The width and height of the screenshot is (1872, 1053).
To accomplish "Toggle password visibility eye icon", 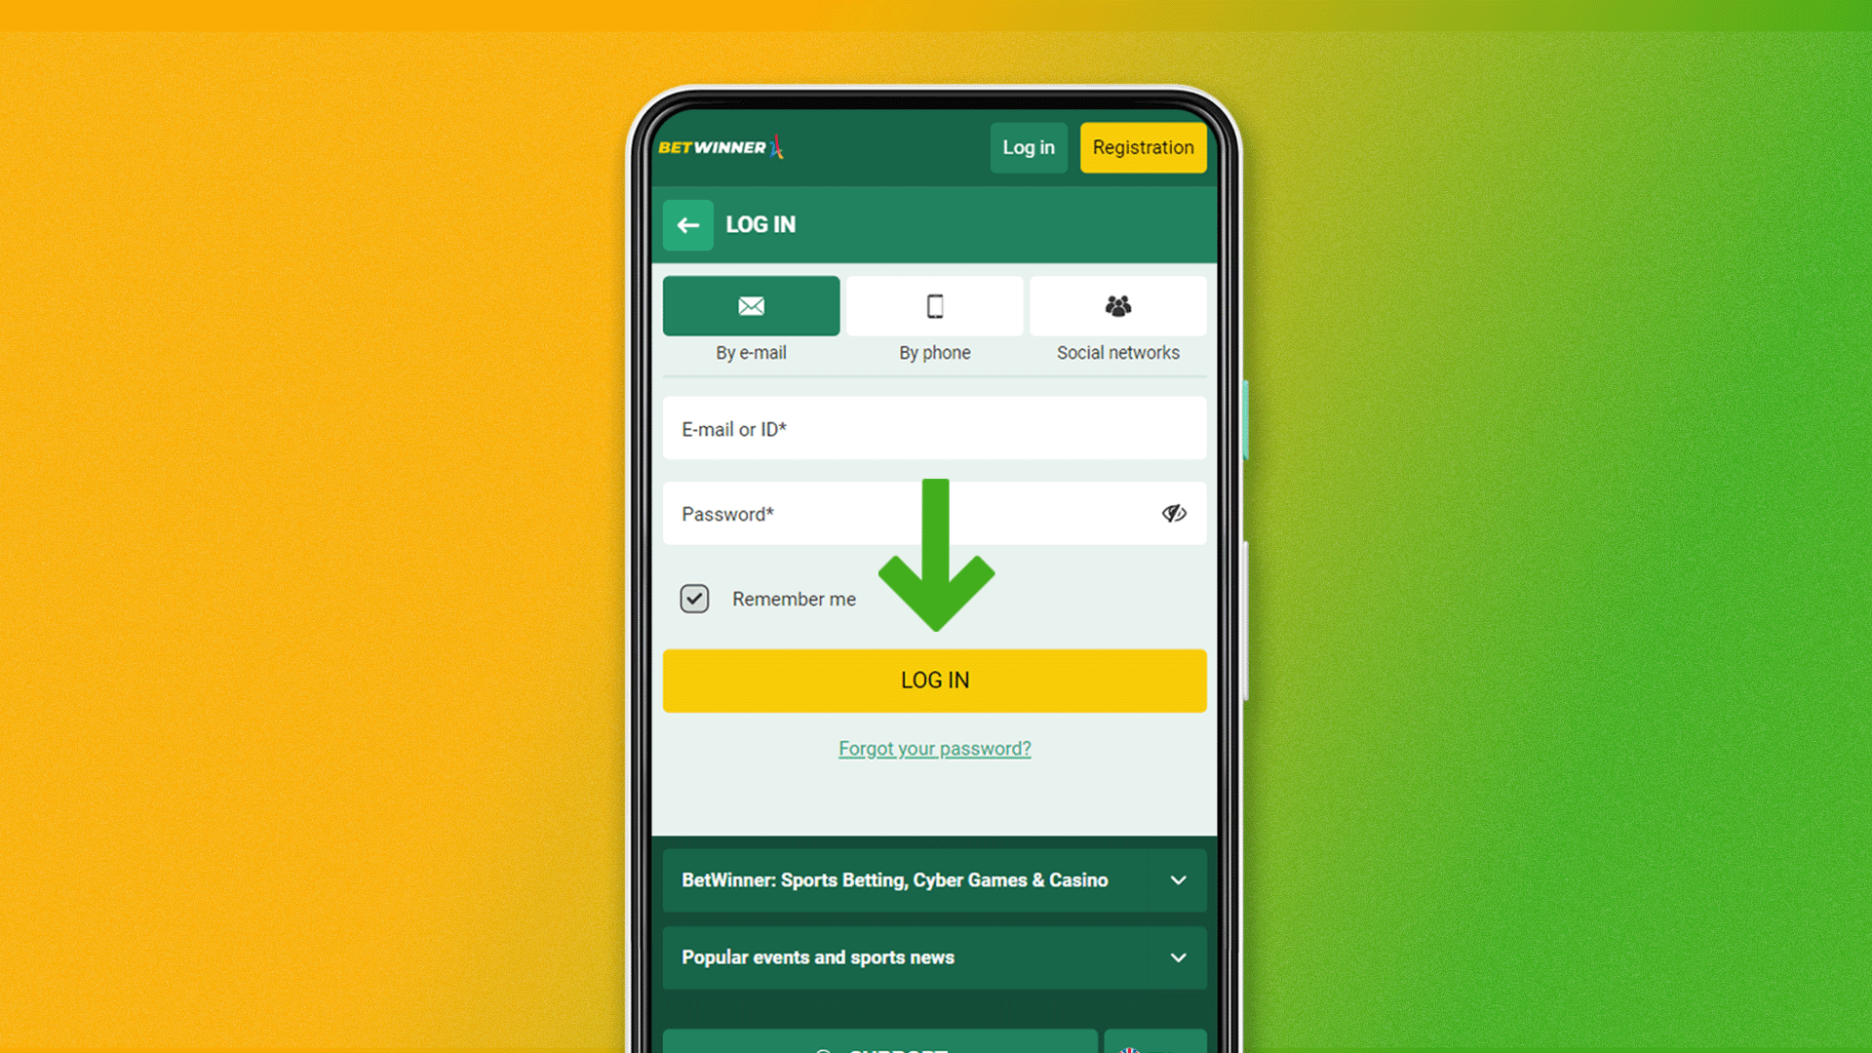I will point(1174,513).
